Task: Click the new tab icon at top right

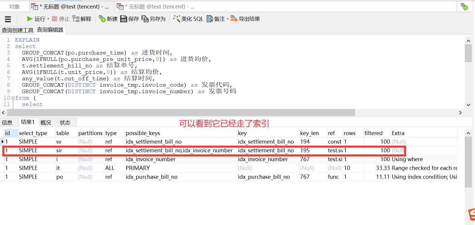Action: [x=464, y=6]
